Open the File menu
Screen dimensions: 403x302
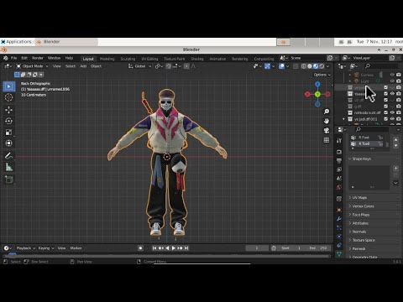(13, 58)
